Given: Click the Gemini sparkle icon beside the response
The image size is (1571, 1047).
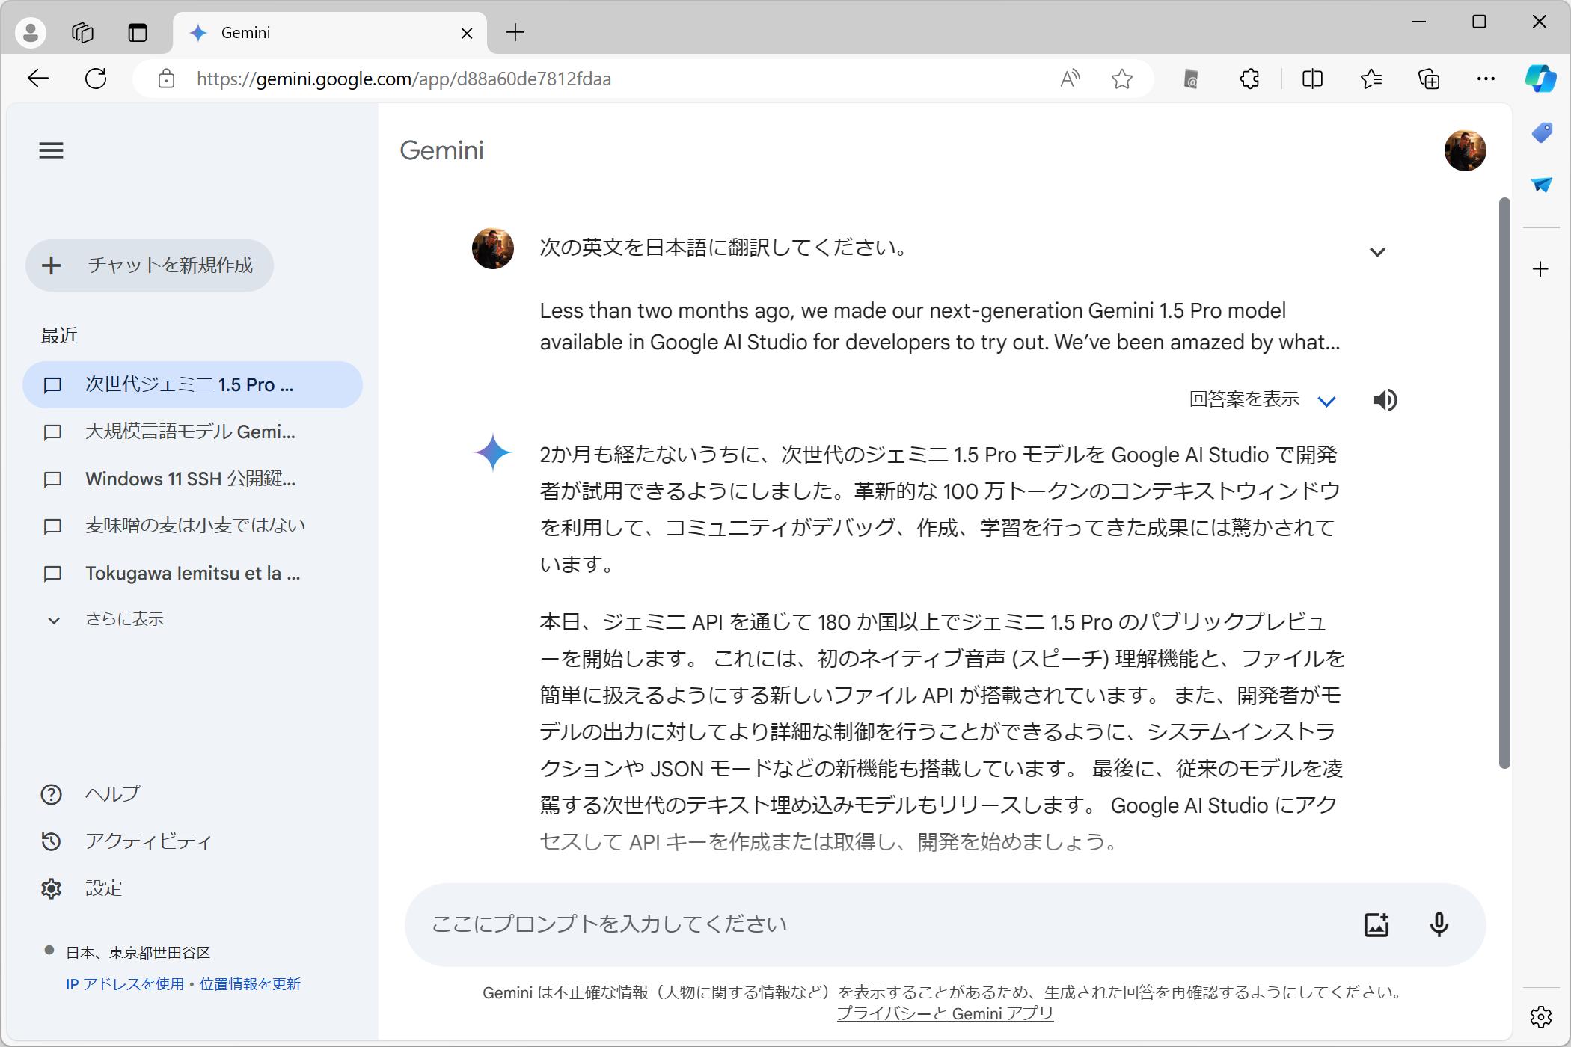Looking at the screenshot, I should click(x=492, y=452).
